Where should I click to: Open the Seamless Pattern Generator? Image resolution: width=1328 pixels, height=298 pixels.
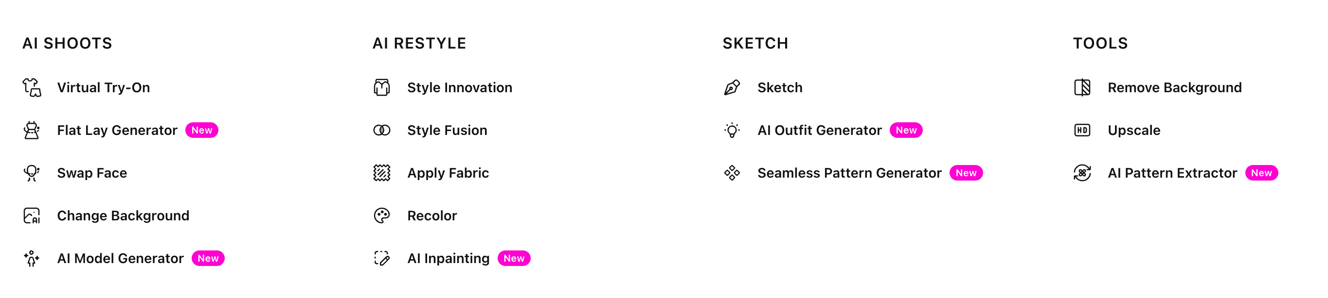click(x=850, y=173)
